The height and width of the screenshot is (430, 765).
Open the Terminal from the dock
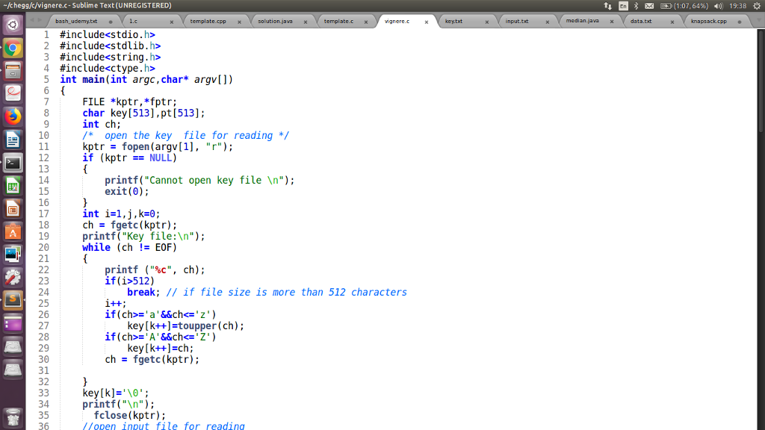click(x=13, y=162)
